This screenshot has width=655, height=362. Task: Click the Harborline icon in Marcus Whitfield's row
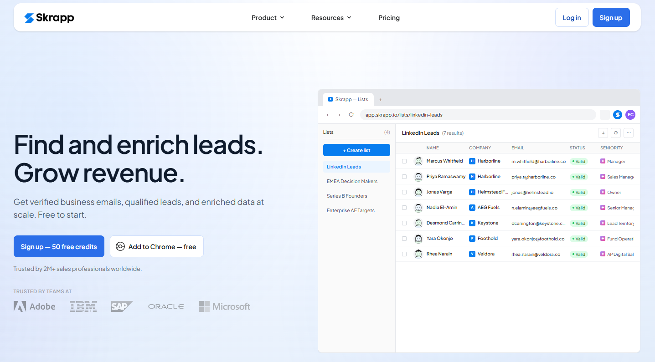click(472, 161)
